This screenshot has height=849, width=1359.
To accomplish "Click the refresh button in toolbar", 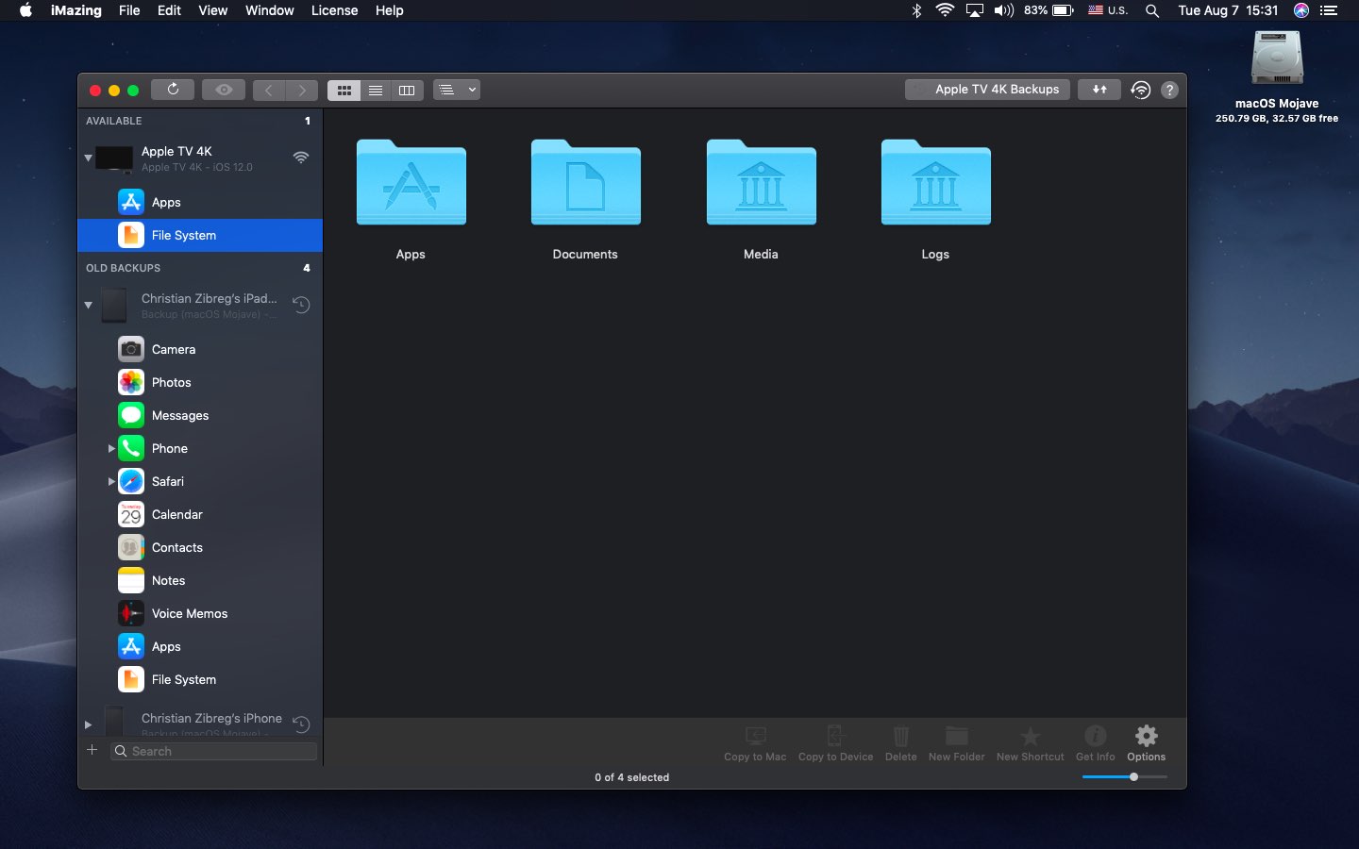I will coord(173,90).
